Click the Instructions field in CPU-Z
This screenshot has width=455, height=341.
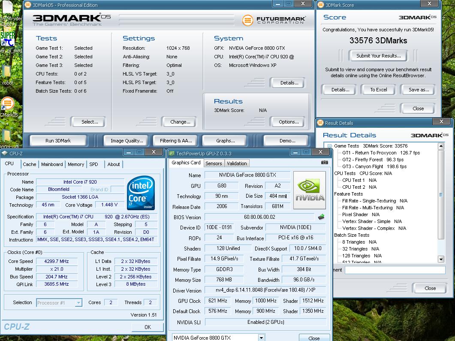(96, 240)
